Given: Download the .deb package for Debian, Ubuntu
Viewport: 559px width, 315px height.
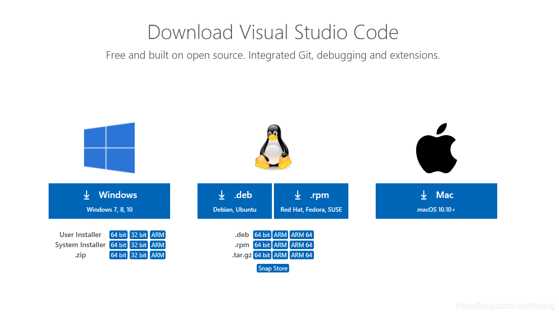Looking at the screenshot, I should tap(234, 201).
